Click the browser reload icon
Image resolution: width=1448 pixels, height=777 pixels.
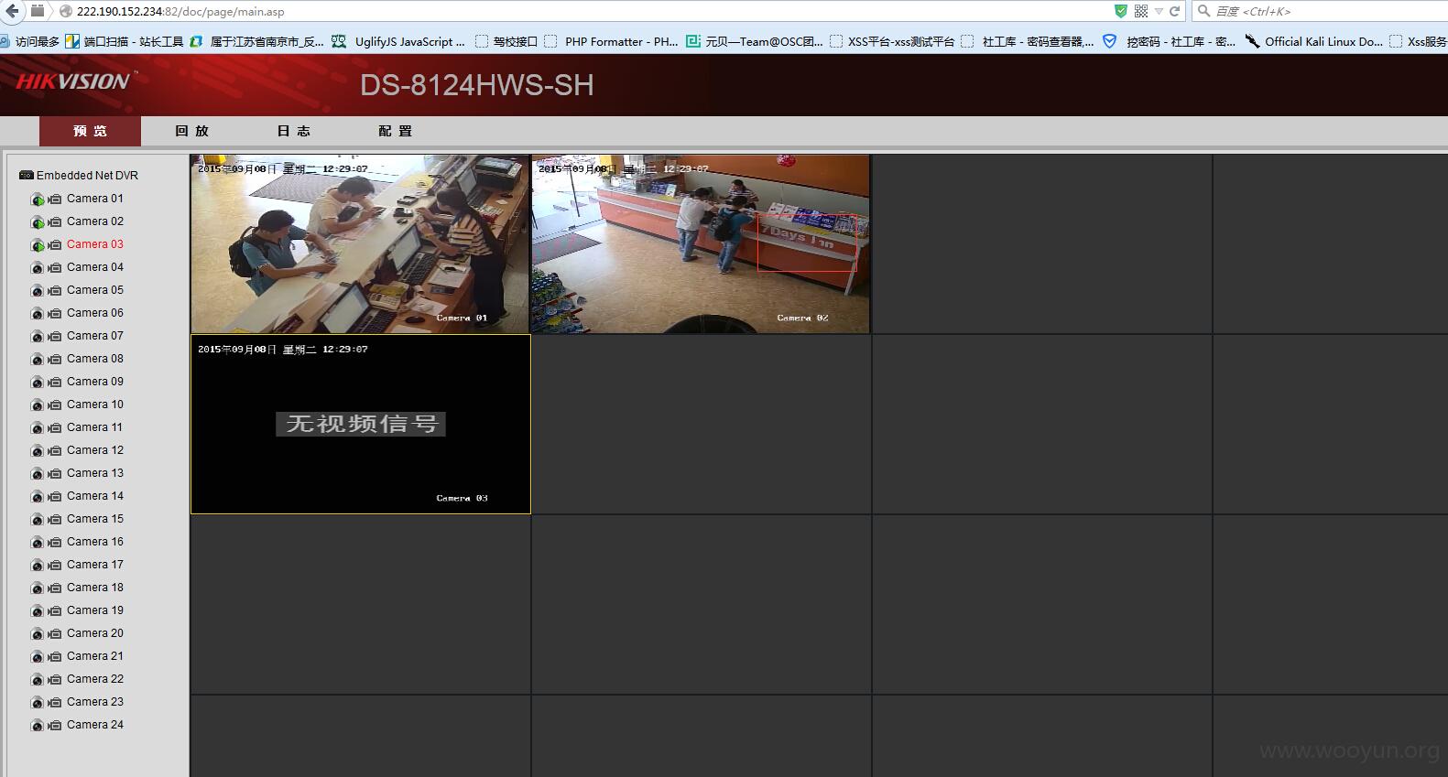[1174, 11]
